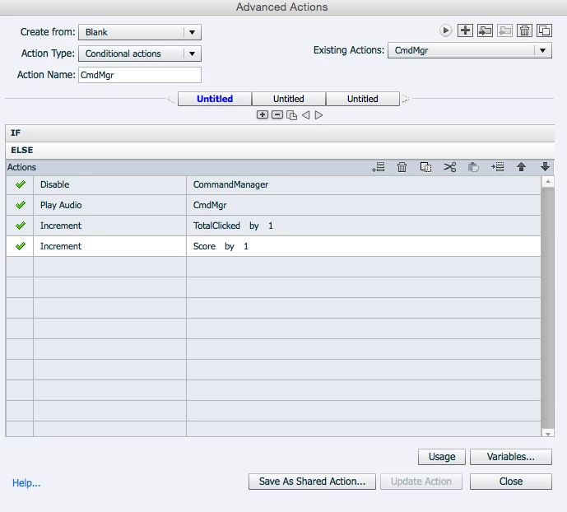This screenshot has width=567, height=512.
Task: Select the Disable action cell
Action: point(110,184)
